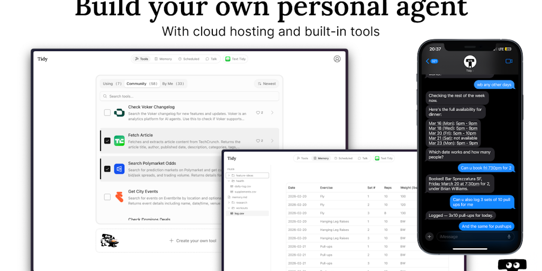Click Create your own tool

[x=193, y=241]
